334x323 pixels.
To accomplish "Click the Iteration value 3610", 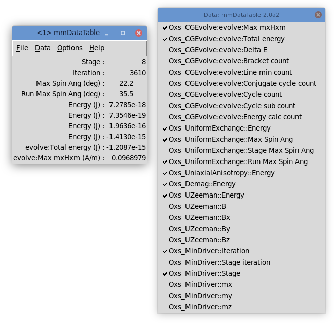I will tap(137, 73).
